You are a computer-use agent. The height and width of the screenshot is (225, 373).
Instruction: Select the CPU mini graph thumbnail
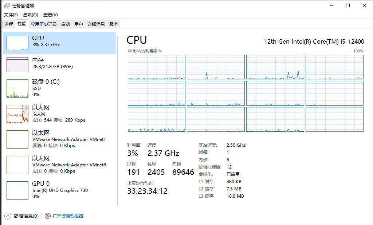click(x=17, y=43)
